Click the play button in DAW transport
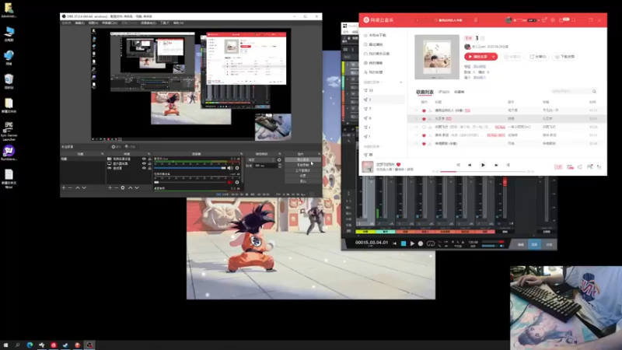 click(x=412, y=243)
